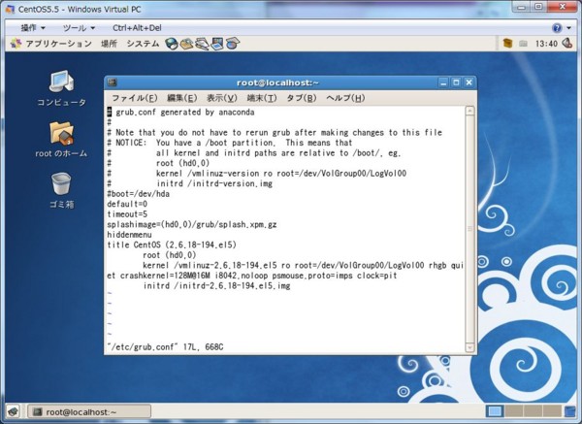This screenshot has width=582, height=424.
Task: Click the 'default=0' line in editor
Action: 127,204
